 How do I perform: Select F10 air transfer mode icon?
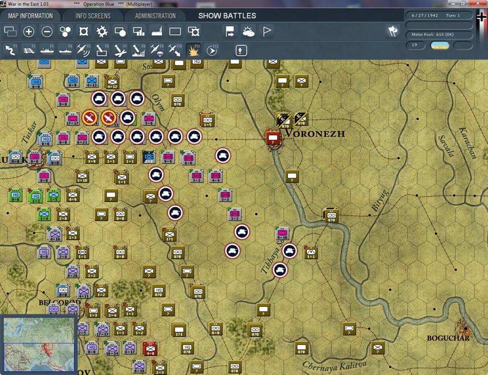click(175, 50)
